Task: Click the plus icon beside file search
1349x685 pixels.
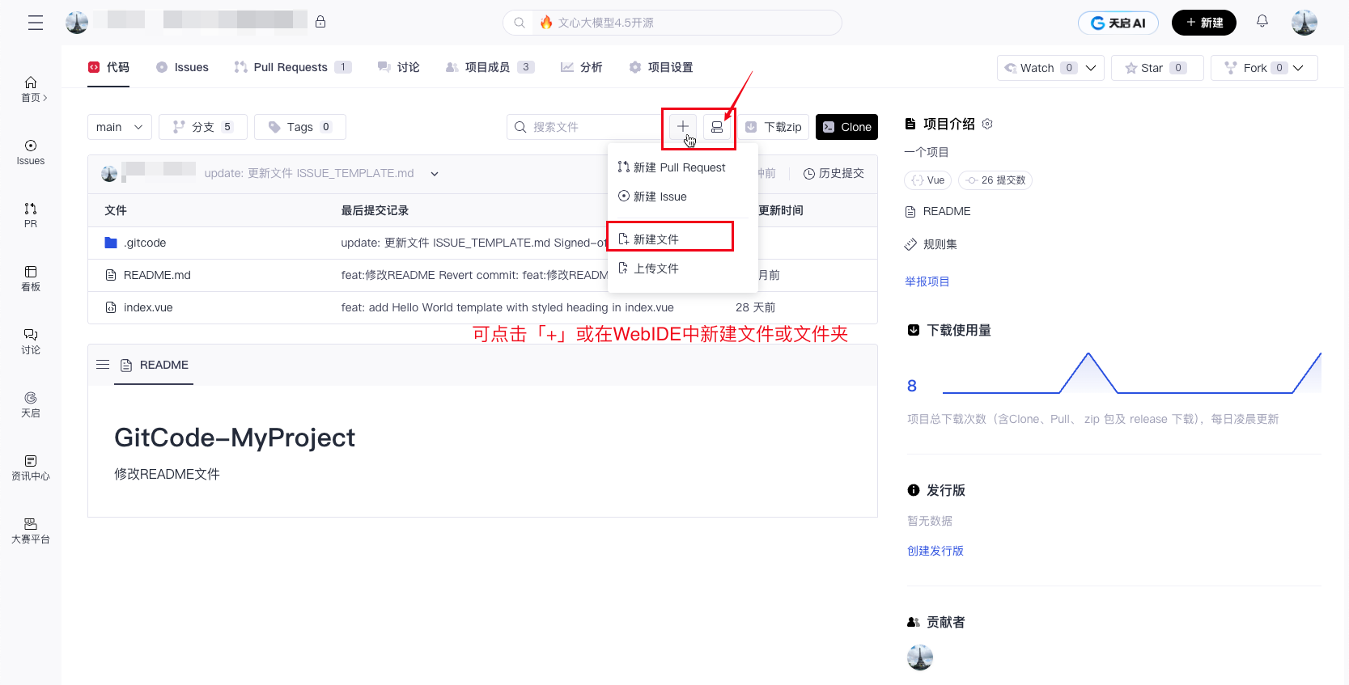Action: 683,127
